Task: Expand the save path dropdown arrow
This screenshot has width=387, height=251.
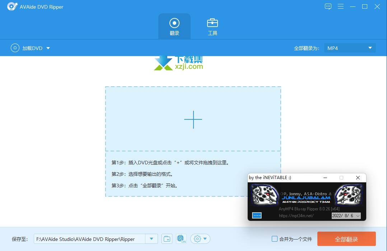Action: coord(151,239)
